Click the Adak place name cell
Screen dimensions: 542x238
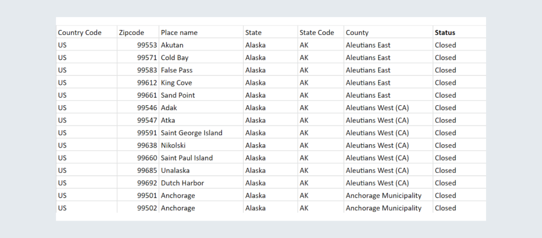point(169,107)
